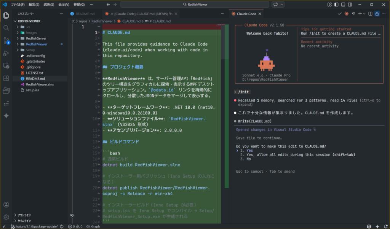Open dropdown arrow next to chat icon
390x229 pixels.
tap(281, 5)
